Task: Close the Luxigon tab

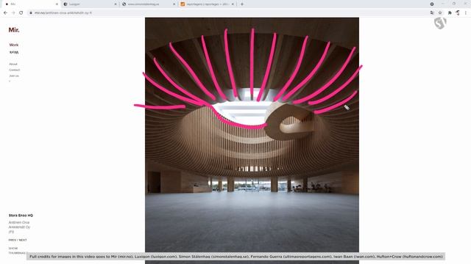Action: 116,4
